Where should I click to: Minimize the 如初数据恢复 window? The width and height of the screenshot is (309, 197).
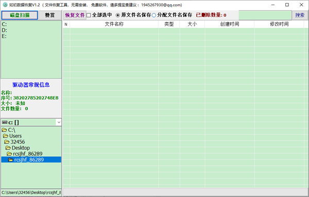[273, 5]
